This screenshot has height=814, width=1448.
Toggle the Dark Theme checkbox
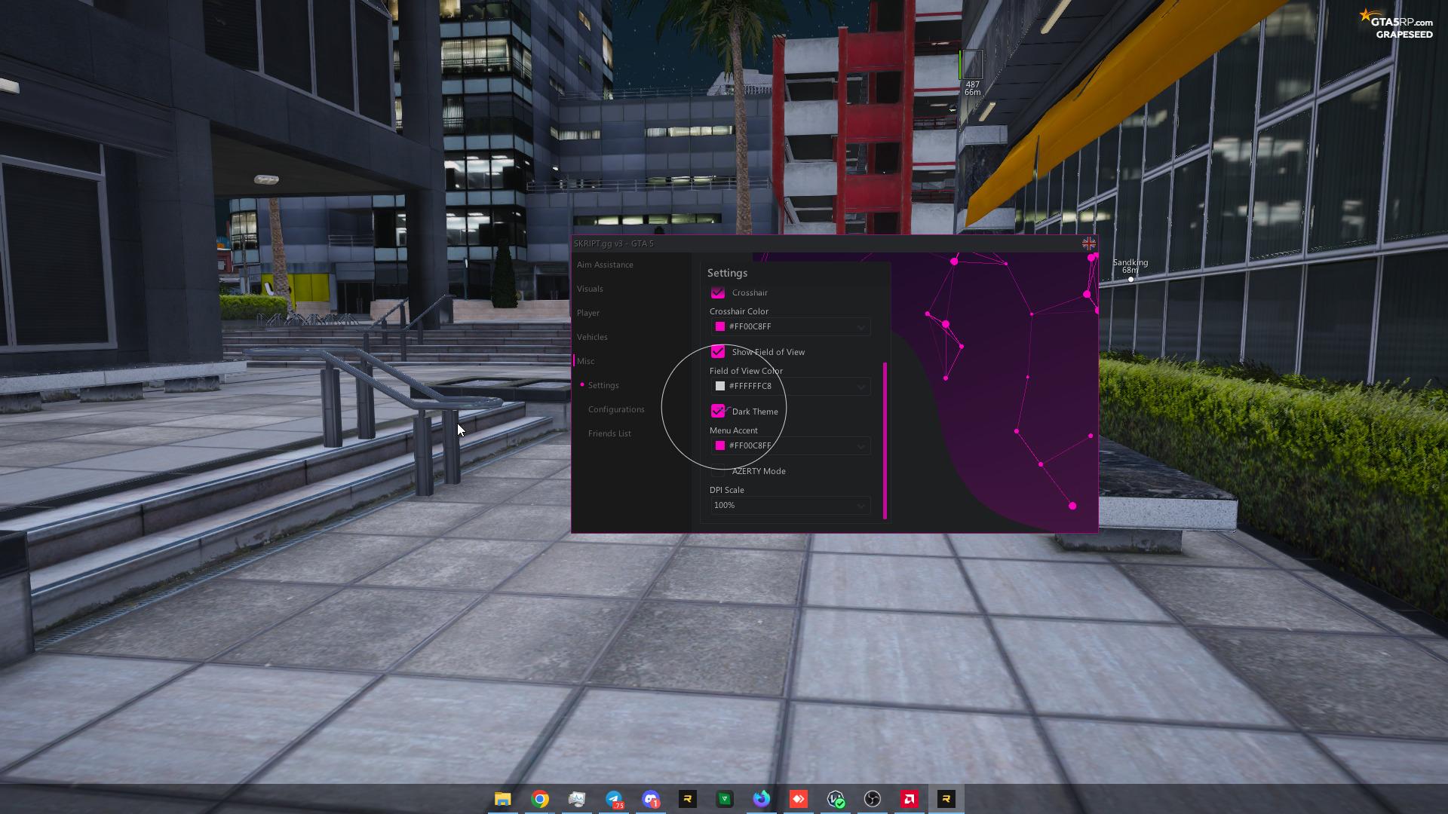pos(718,412)
